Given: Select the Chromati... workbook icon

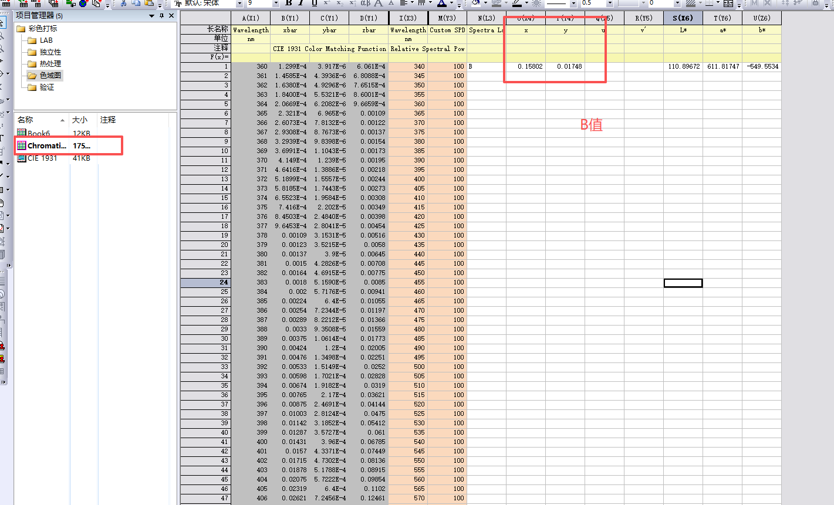Looking at the screenshot, I should (22, 145).
